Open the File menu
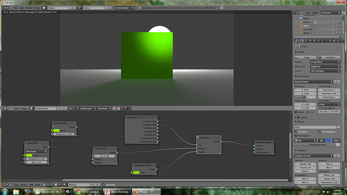This screenshot has width=347, height=195. 16,8
